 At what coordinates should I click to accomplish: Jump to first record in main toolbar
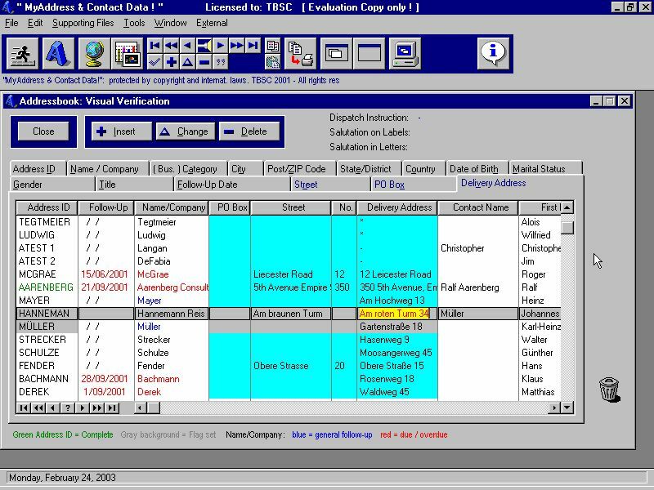[x=155, y=46]
